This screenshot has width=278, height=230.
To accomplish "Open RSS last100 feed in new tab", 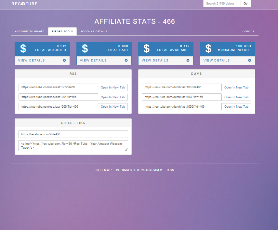I will tap(113, 97).
